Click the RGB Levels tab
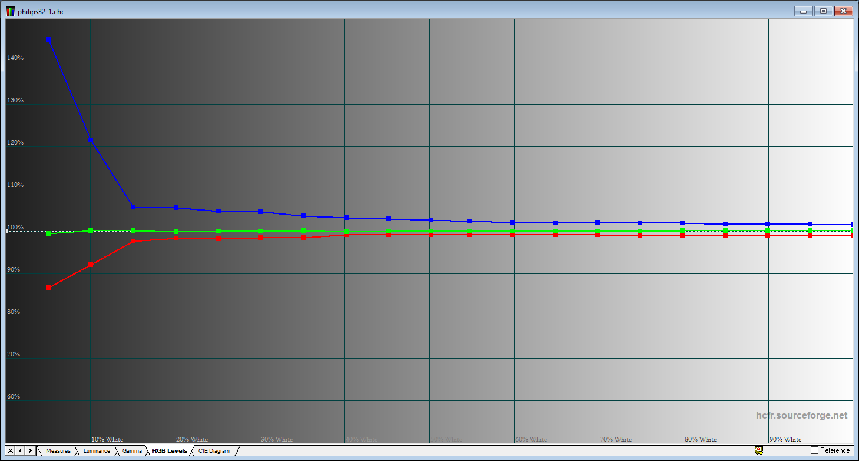 click(x=170, y=451)
